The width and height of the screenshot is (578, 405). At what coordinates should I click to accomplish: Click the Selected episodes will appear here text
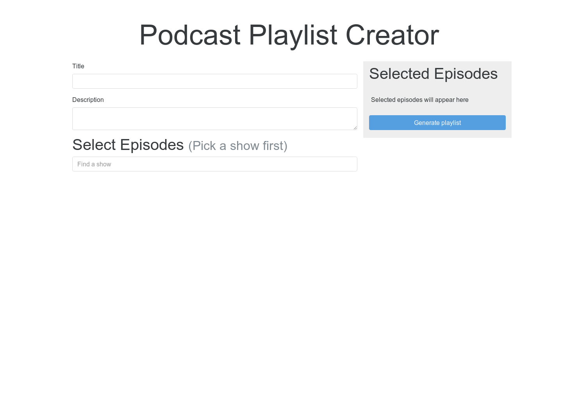click(x=419, y=100)
